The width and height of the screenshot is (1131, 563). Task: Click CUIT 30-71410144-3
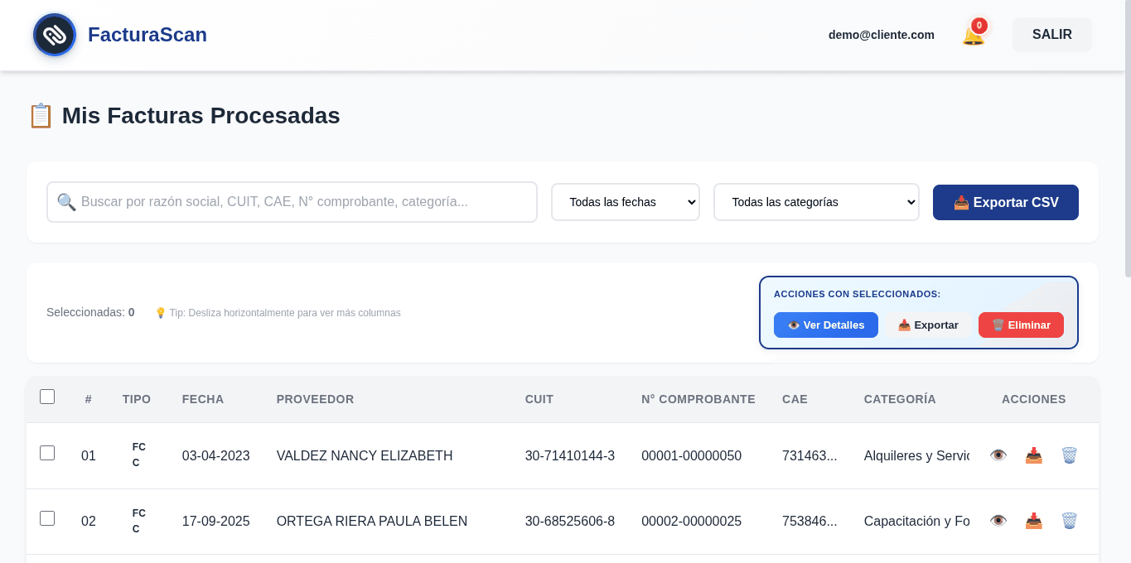(x=570, y=455)
